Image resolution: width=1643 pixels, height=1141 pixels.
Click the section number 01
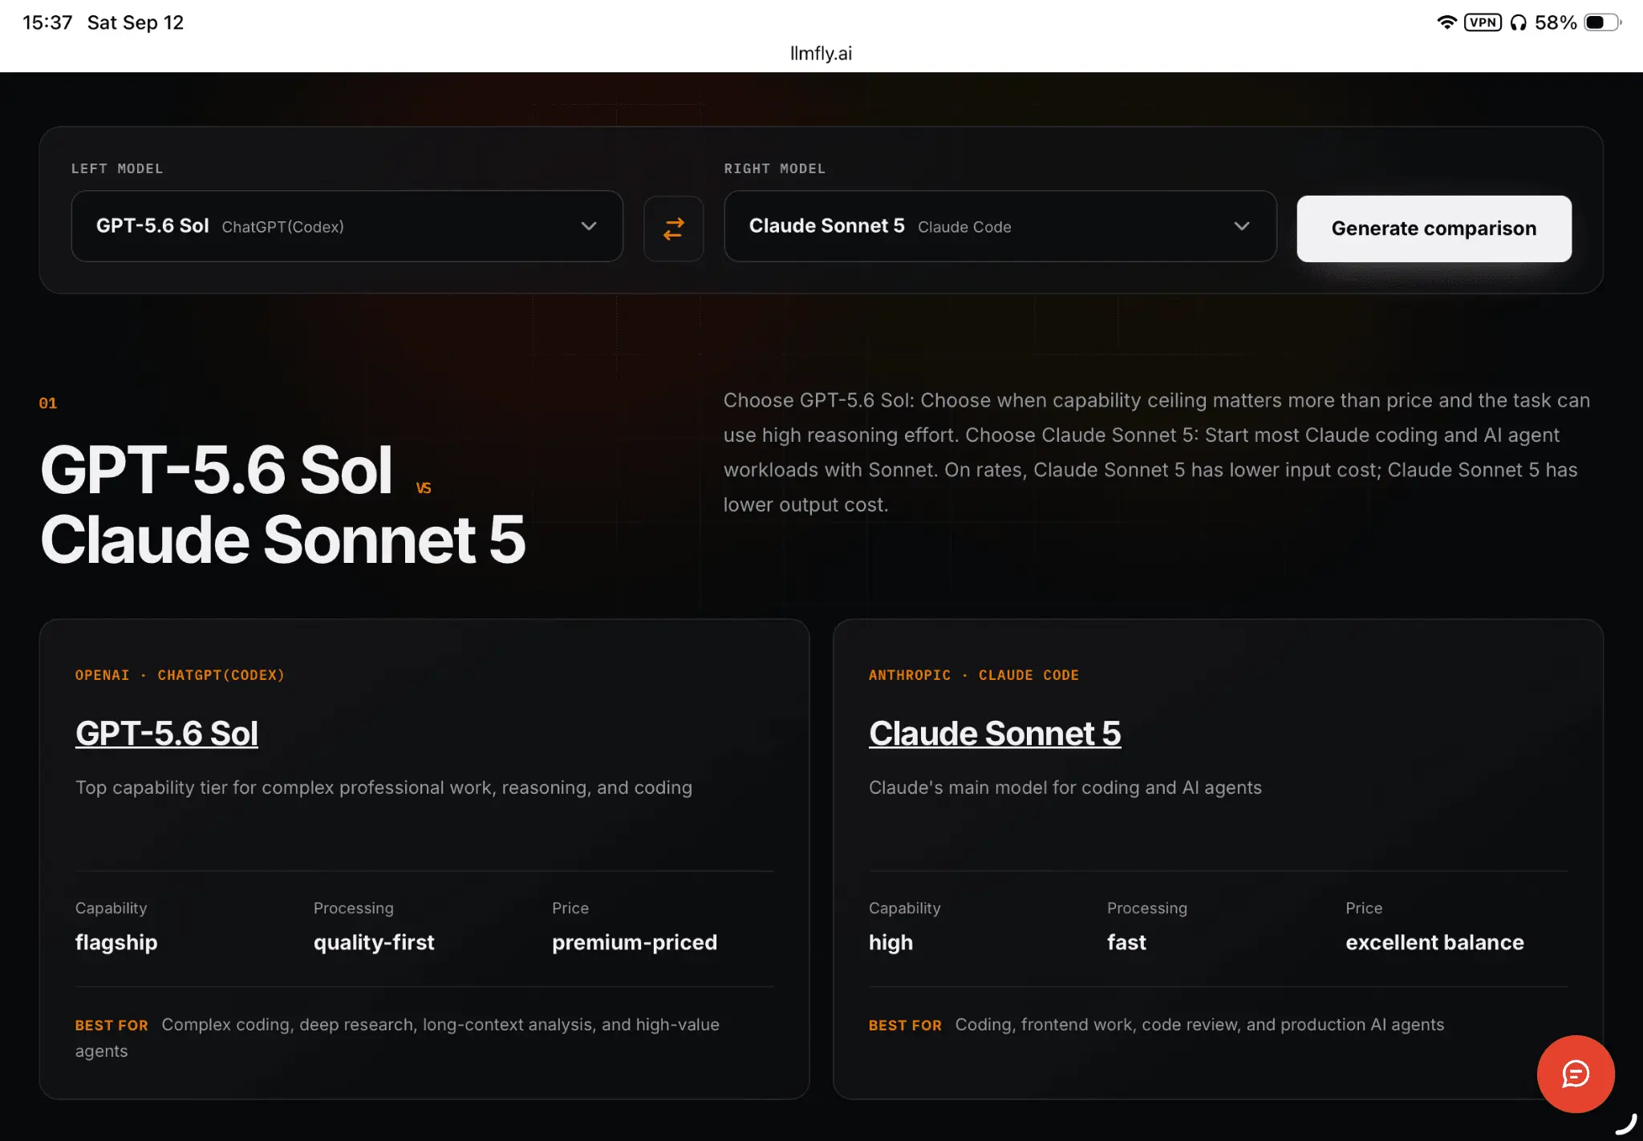pyautogui.click(x=48, y=403)
